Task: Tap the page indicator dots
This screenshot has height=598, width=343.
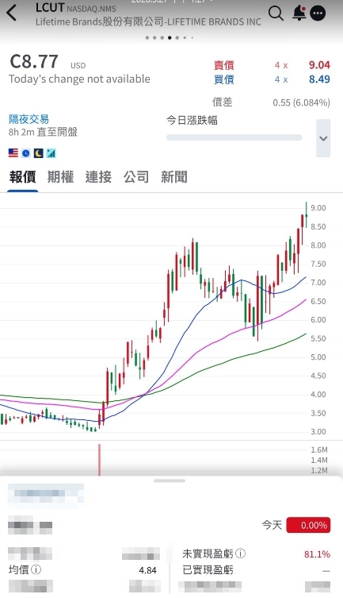Action: pos(170,38)
